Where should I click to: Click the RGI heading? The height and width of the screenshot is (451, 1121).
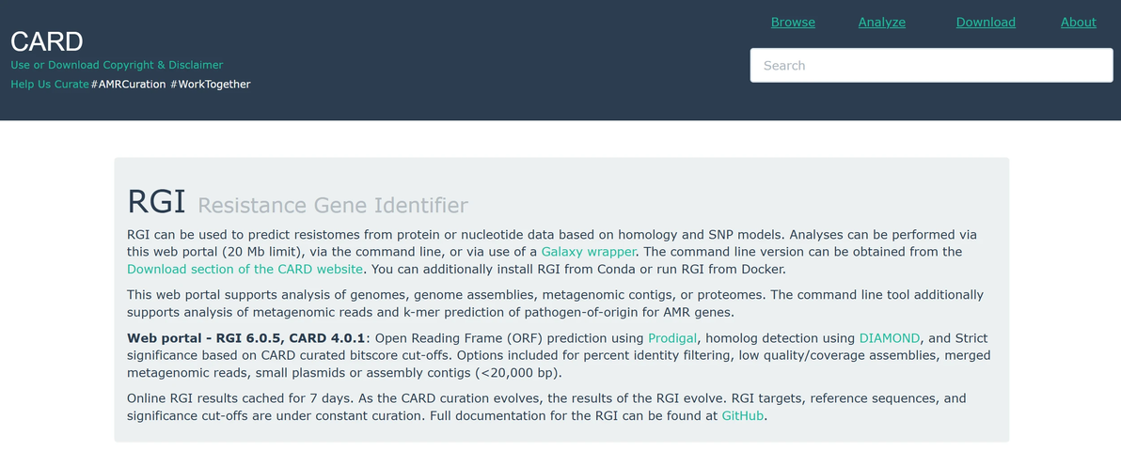point(156,202)
